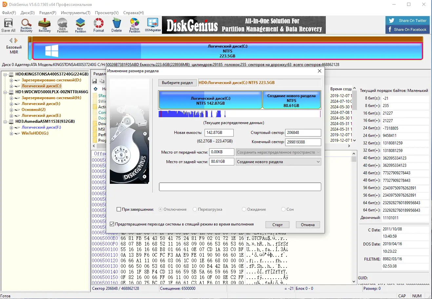Collapse the HD3 Asmedia disk tree node

[6, 122]
